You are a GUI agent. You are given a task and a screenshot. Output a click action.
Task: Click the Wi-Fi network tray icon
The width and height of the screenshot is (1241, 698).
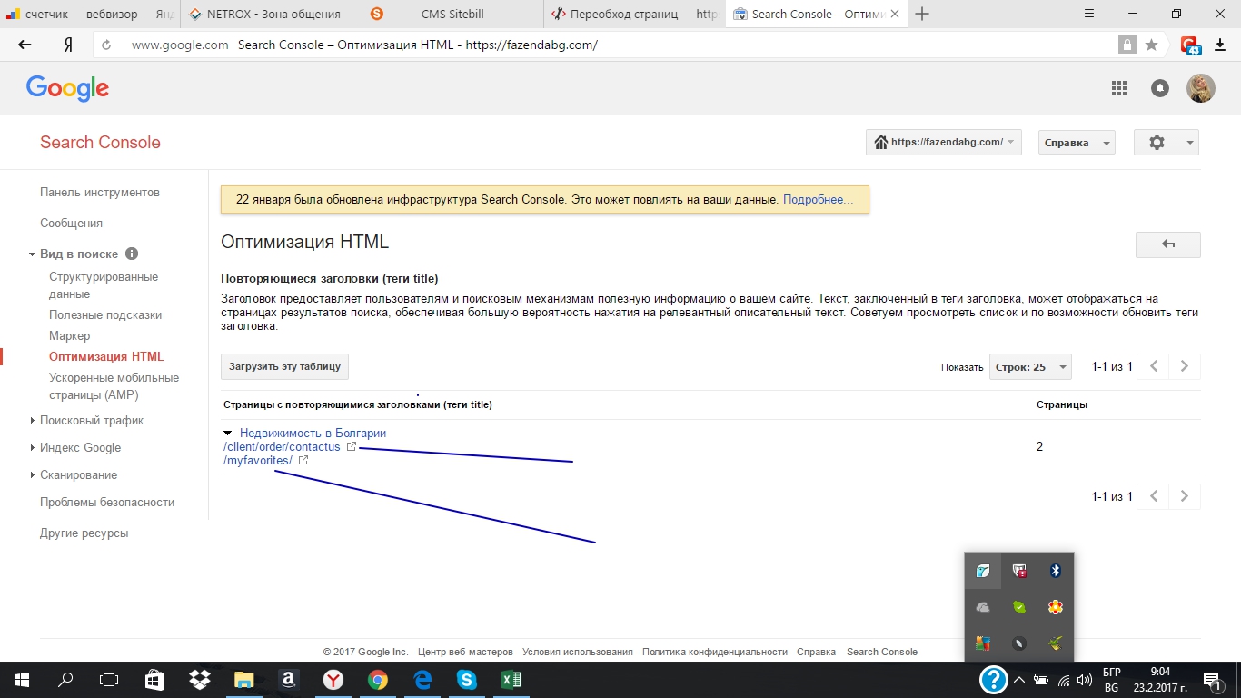tap(1062, 680)
